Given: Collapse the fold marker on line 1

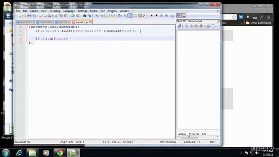Looking at the screenshot, I should click(27, 27).
